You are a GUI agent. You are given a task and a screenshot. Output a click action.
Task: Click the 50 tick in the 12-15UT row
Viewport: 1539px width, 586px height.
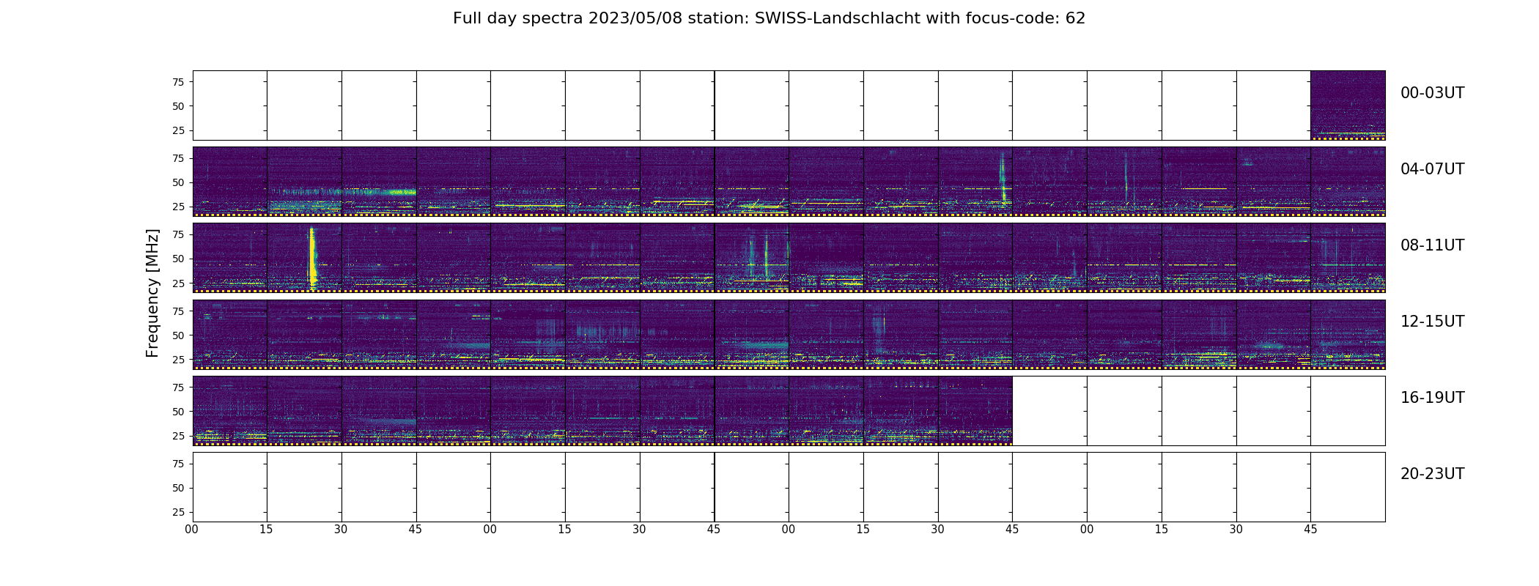coord(178,335)
